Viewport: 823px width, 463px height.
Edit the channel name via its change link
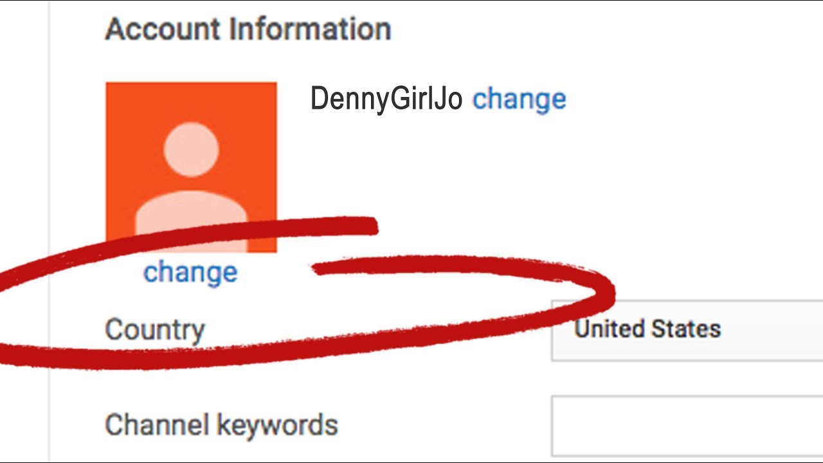point(519,99)
